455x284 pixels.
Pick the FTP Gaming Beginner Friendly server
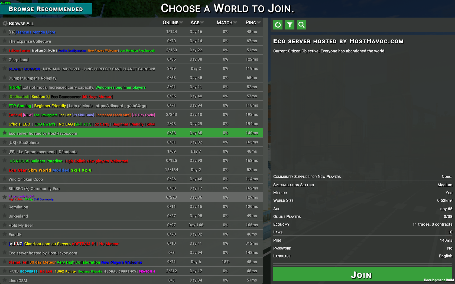(x=132, y=105)
